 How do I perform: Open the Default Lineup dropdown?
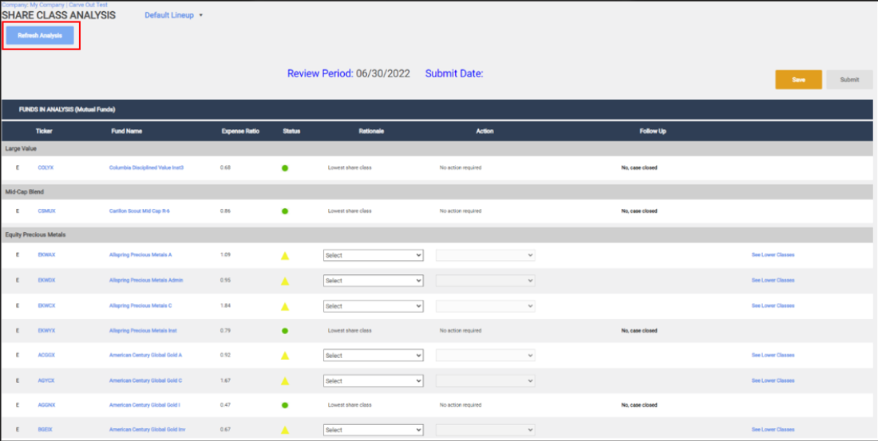(173, 15)
